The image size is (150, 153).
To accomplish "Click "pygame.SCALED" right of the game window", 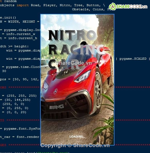I will pyautogui.click(x=133, y=59).
